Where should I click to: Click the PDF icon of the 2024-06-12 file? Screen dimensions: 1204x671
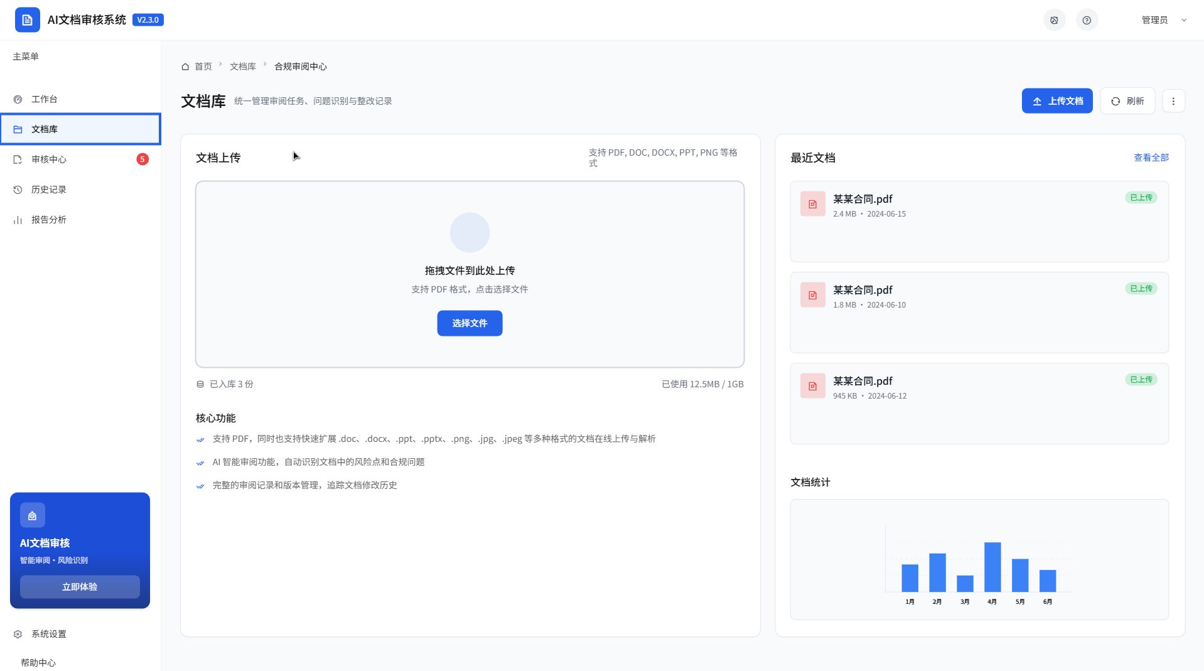pyautogui.click(x=813, y=386)
